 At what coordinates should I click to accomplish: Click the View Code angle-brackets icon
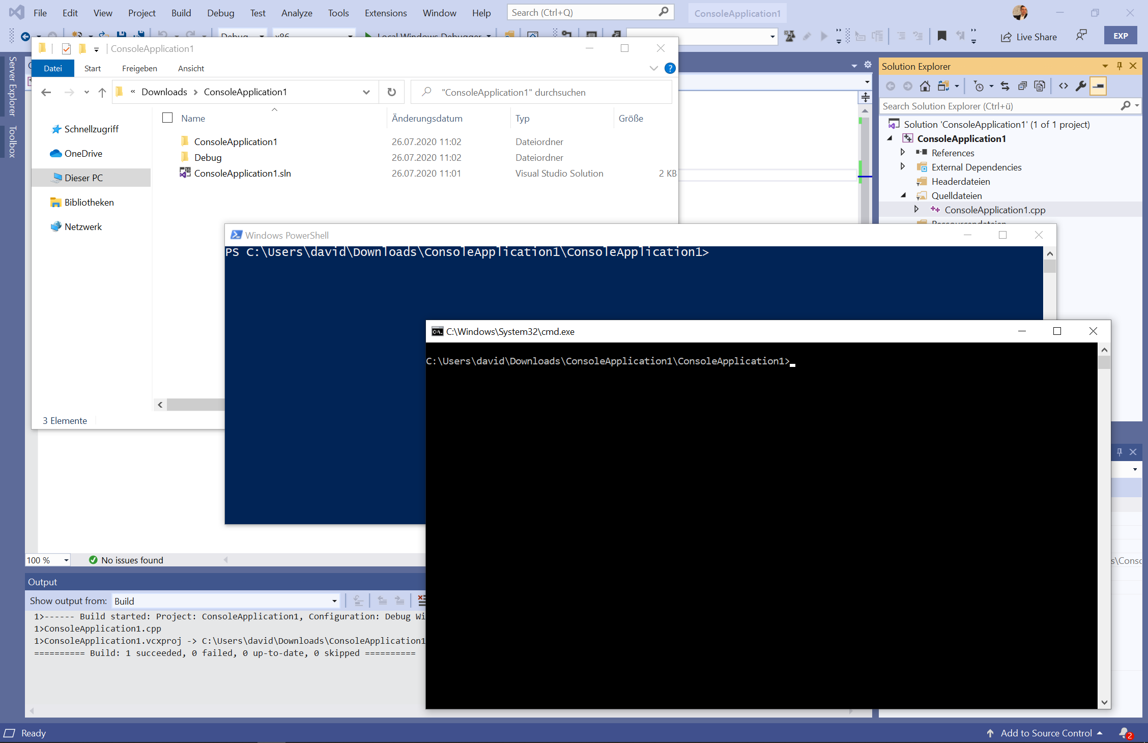click(x=1064, y=86)
